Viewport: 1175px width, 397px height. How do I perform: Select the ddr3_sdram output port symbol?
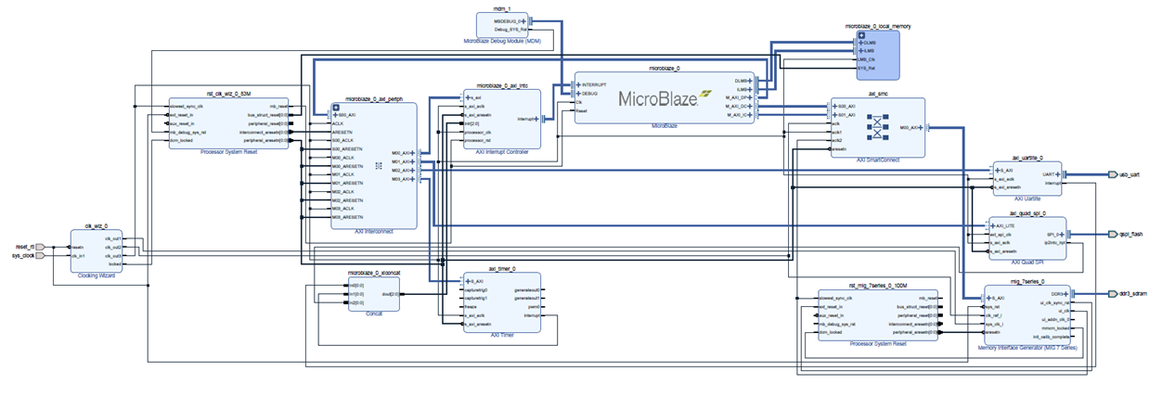click(x=1114, y=292)
